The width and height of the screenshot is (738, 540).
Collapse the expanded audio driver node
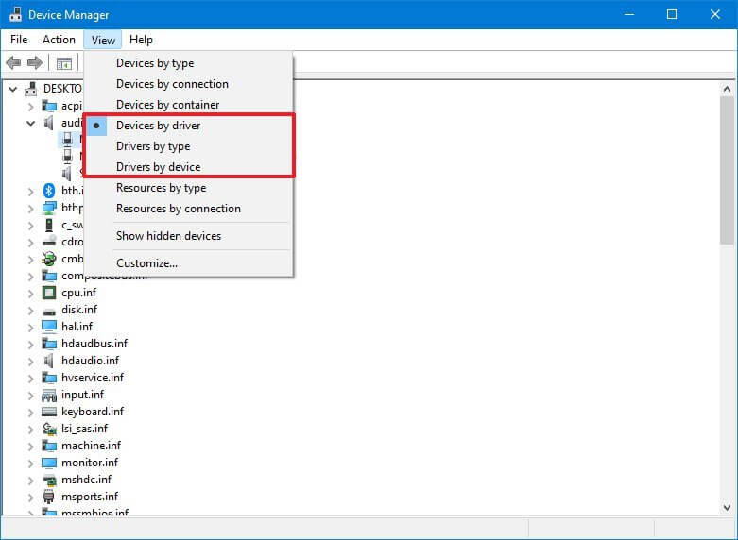point(30,124)
